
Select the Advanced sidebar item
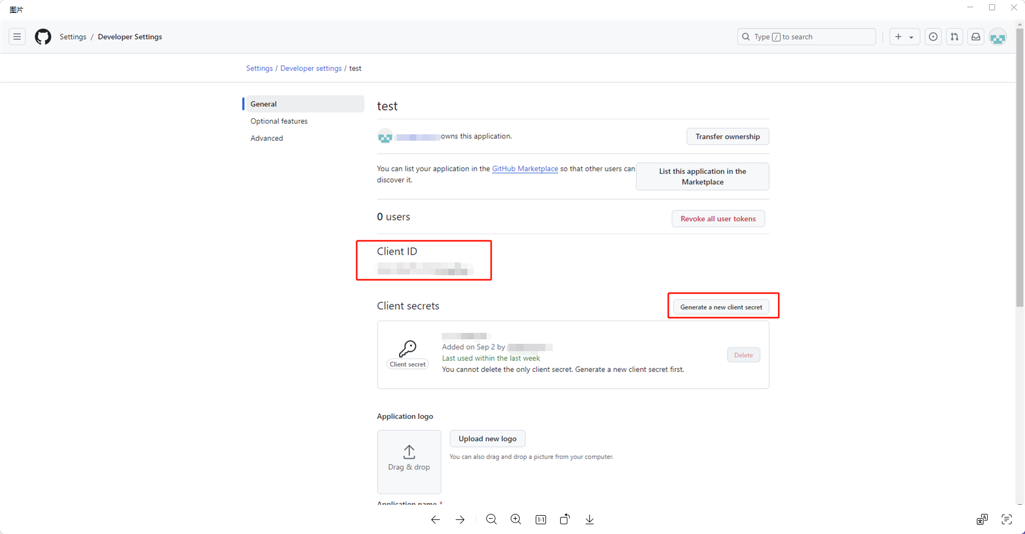(x=267, y=138)
